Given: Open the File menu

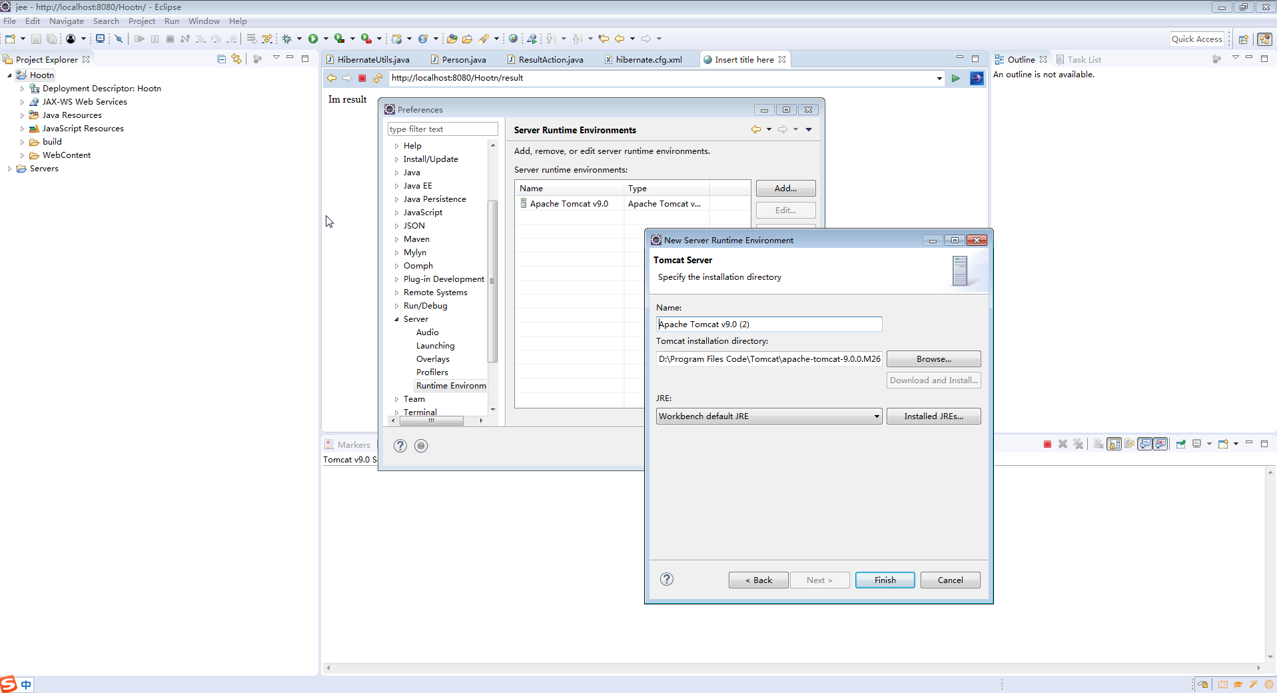Looking at the screenshot, I should [x=9, y=21].
